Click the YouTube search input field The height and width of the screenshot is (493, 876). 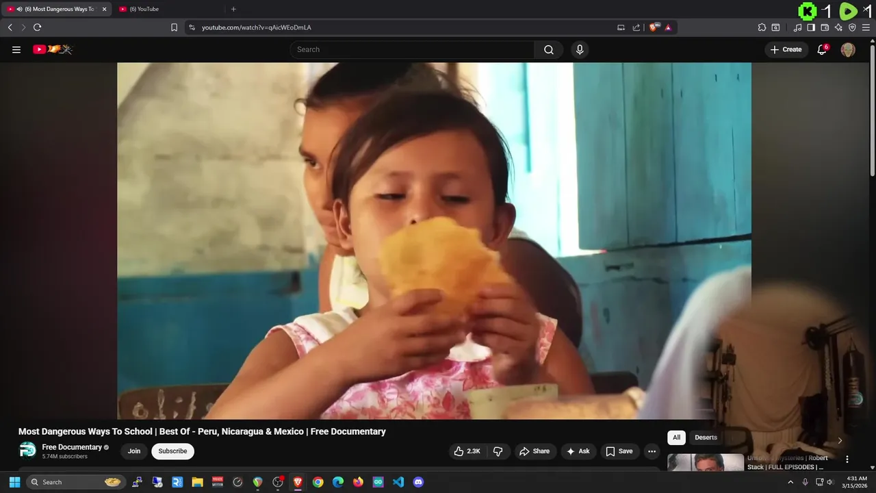[412, 49]
